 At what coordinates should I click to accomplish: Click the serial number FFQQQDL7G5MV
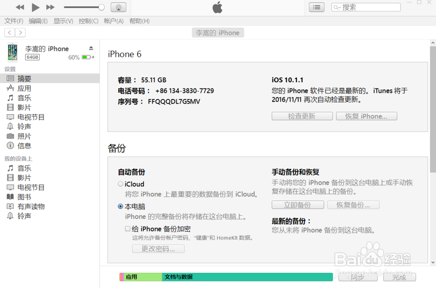click(x=174, y=102)
